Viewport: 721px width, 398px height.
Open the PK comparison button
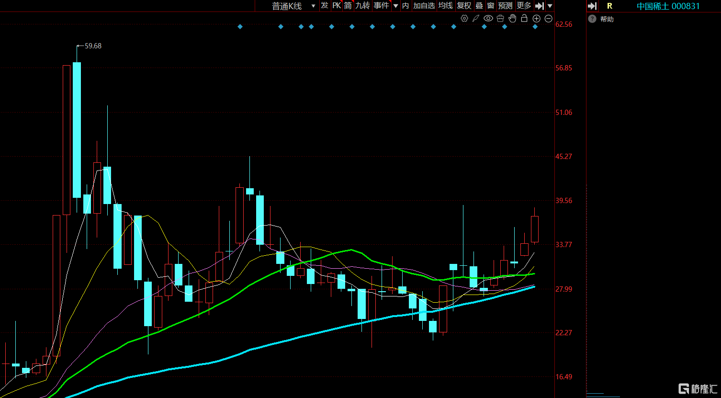point(337,6)
